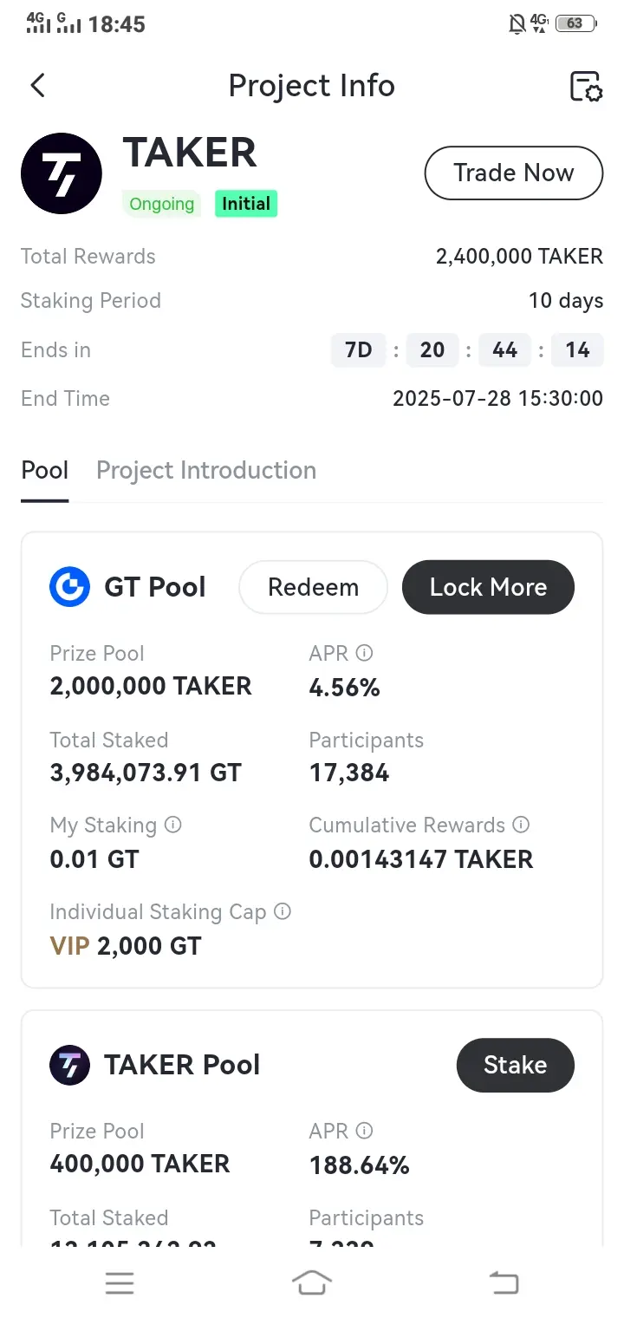
Task: Tap the TAKER Pool token icon
Action: 70,1065
